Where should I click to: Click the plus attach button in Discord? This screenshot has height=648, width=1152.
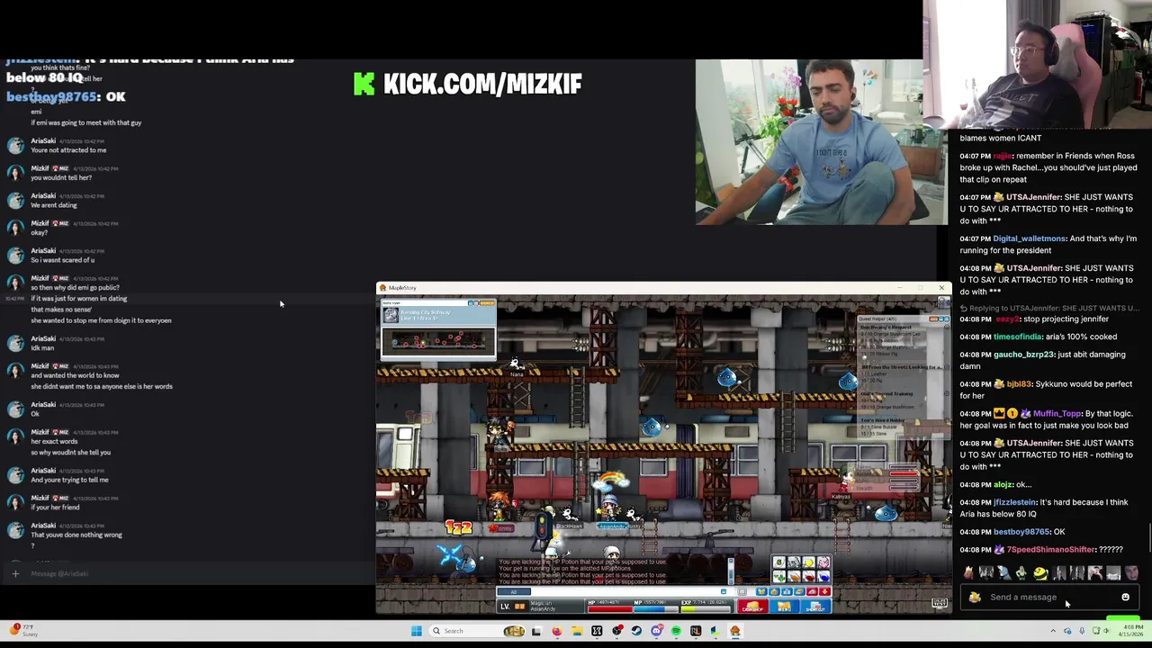(15, 573)
